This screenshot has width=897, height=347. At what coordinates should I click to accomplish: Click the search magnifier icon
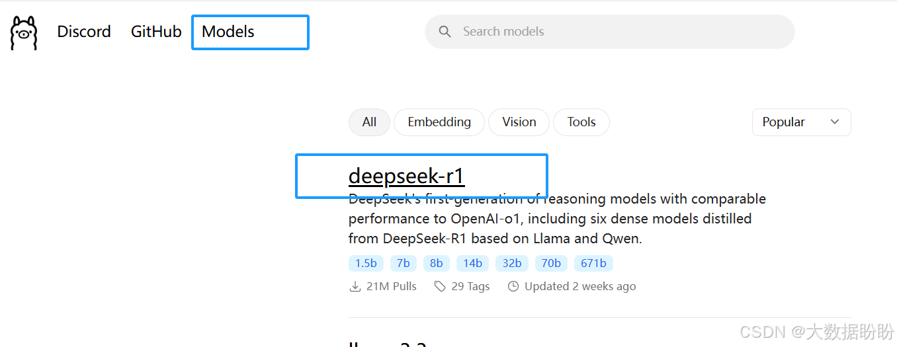[x=445, y=32]
